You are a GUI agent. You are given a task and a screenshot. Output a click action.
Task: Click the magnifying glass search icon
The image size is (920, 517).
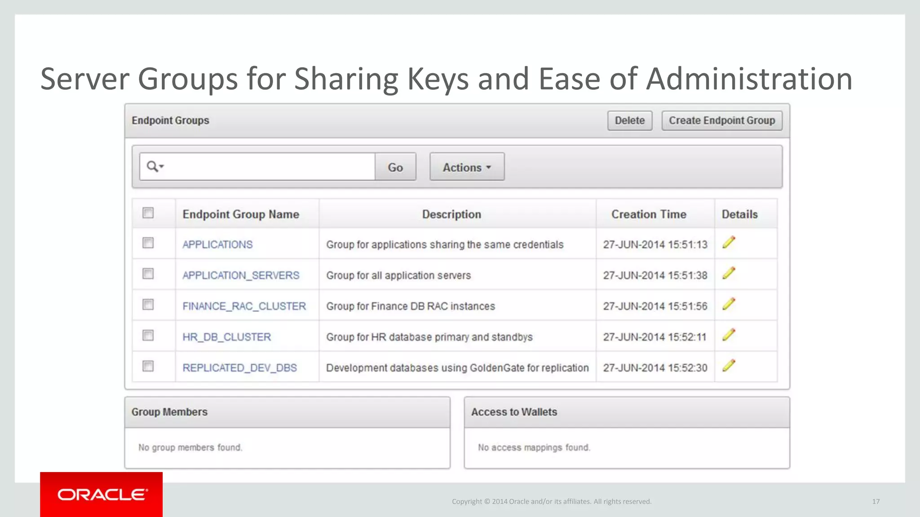coord(152,166)
